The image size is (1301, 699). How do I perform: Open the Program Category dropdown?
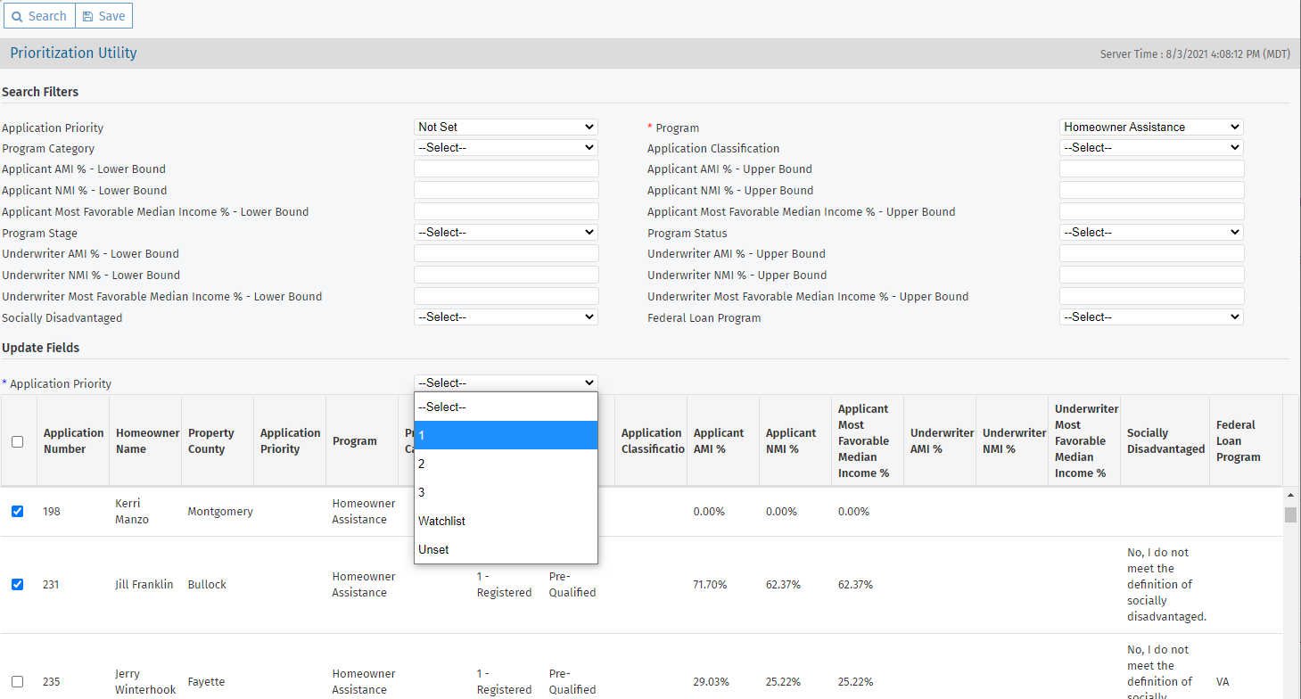[505, 147]
